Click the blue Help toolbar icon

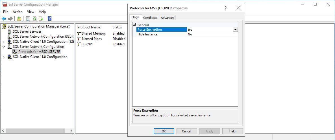click(49, 19)
